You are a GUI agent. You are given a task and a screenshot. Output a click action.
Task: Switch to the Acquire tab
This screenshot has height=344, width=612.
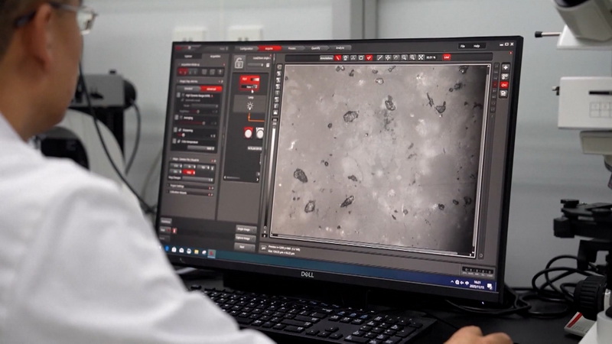tap(268, 48)
